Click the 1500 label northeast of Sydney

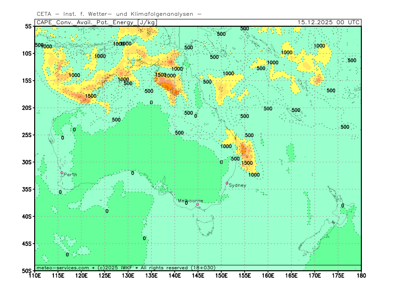[247, 163]
